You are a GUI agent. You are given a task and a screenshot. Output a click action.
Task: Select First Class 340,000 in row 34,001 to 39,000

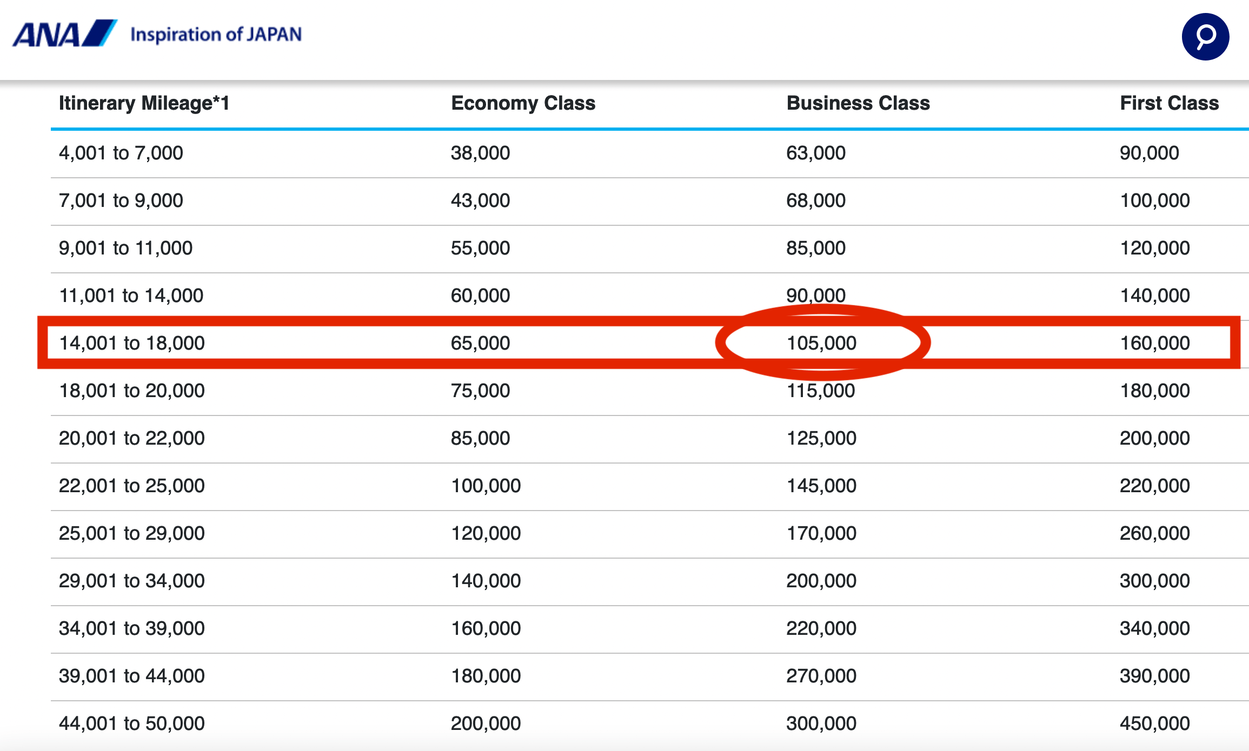(1155, 628)
